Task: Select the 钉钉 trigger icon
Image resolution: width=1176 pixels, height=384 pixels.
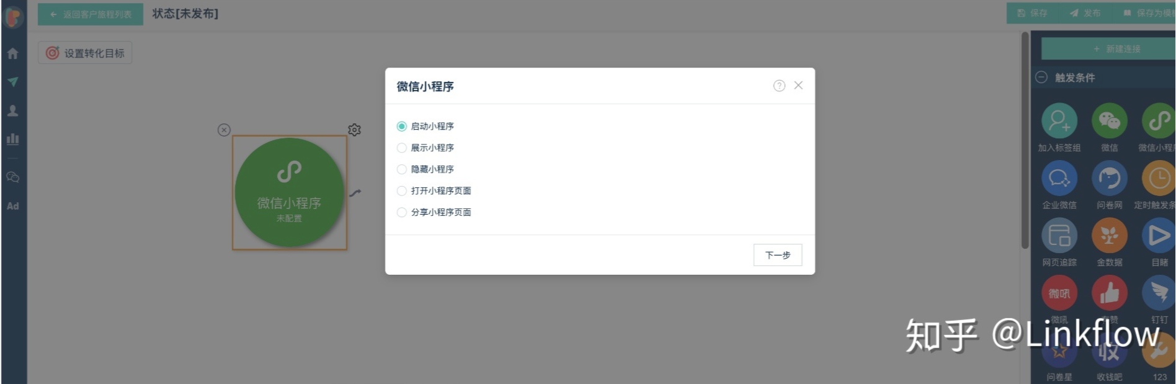Action: (x=1159, y=293)
